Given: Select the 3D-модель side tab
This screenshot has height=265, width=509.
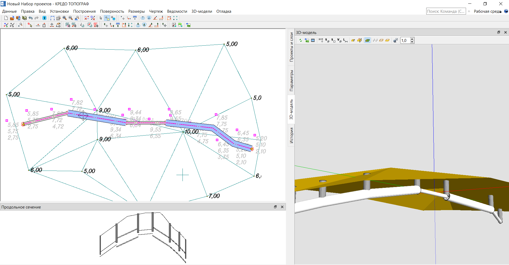Looking at the screenshot, I should (291, 109).
